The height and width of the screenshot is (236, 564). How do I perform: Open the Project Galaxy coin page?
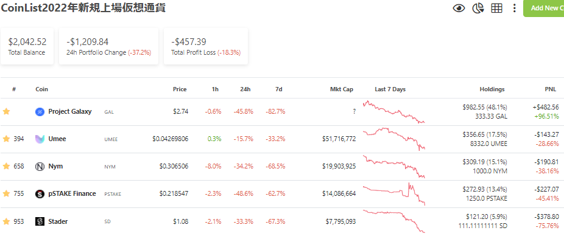(70, 112)
